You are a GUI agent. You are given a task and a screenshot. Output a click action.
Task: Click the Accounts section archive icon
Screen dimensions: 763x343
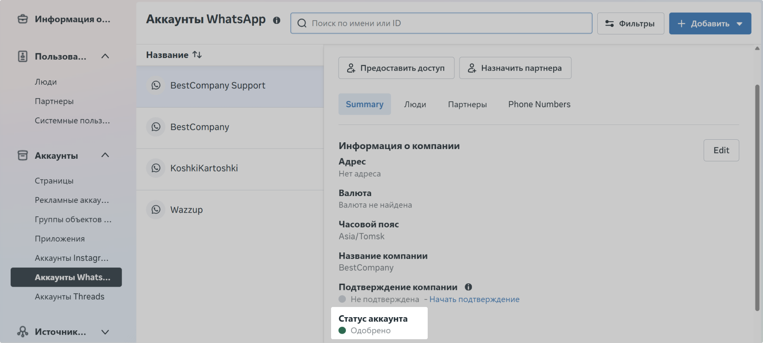[23, 155]
